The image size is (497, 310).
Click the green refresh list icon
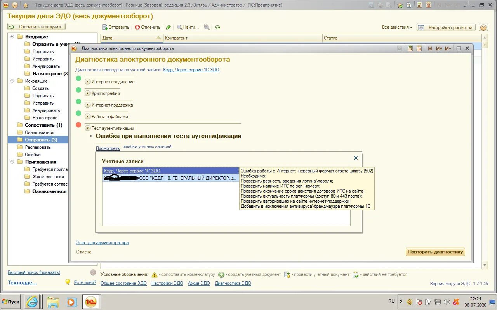217,27
